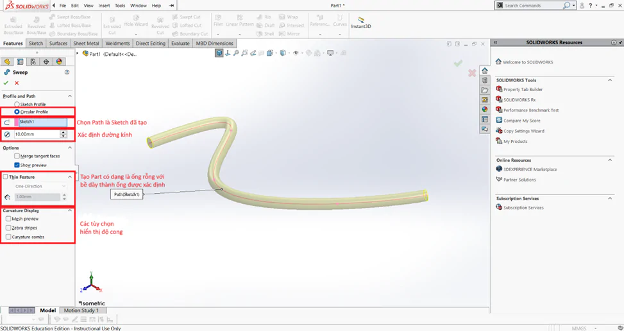Screen dimensions: 624x331
Task: Open the Partner Solutions link
Action: coord(516,180)
